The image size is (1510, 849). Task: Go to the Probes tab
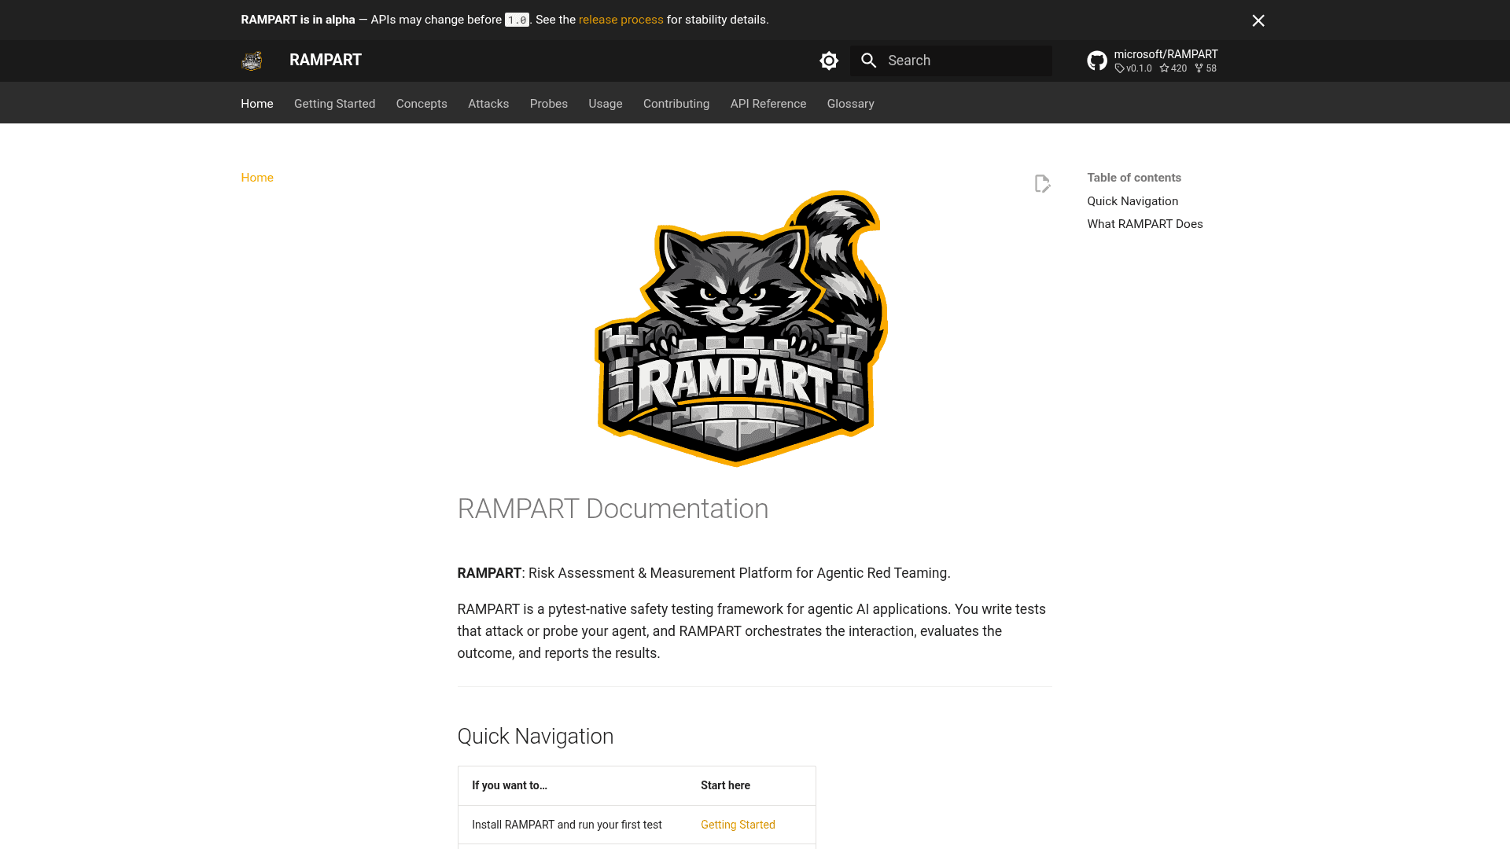pyautogui.click(x=549, y=104)
